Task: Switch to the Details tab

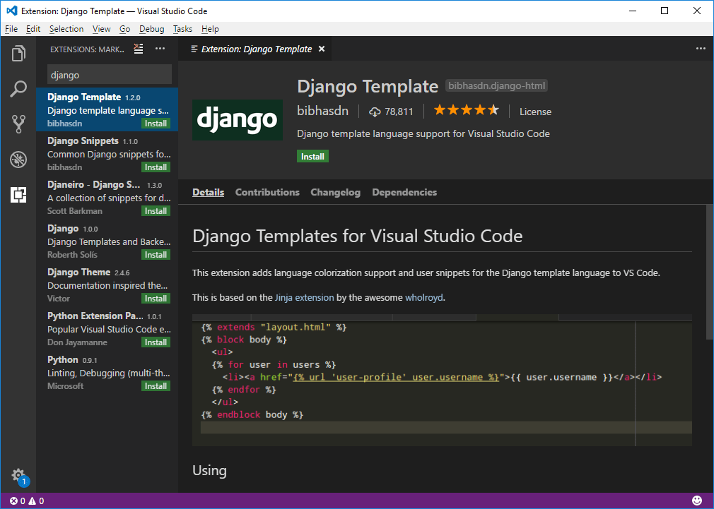Action: click(x=208, y=193)
